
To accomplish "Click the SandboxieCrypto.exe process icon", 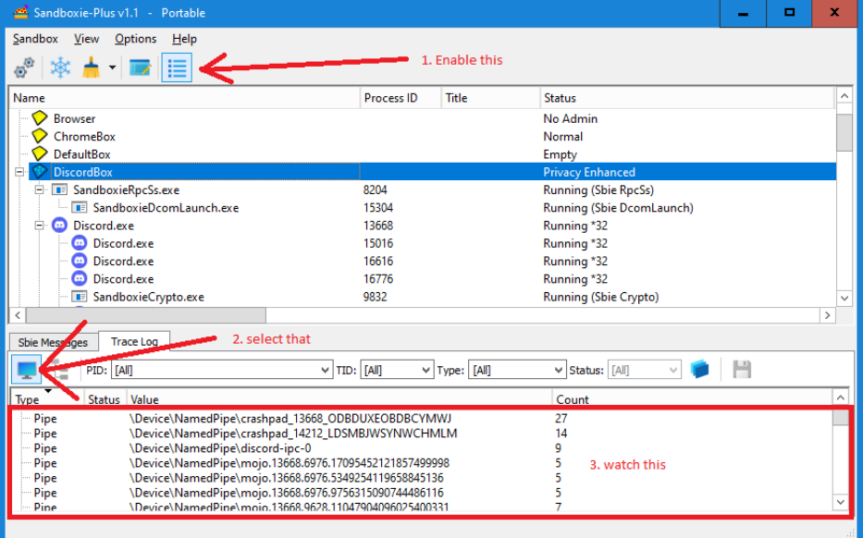I will tap(80, 297).
